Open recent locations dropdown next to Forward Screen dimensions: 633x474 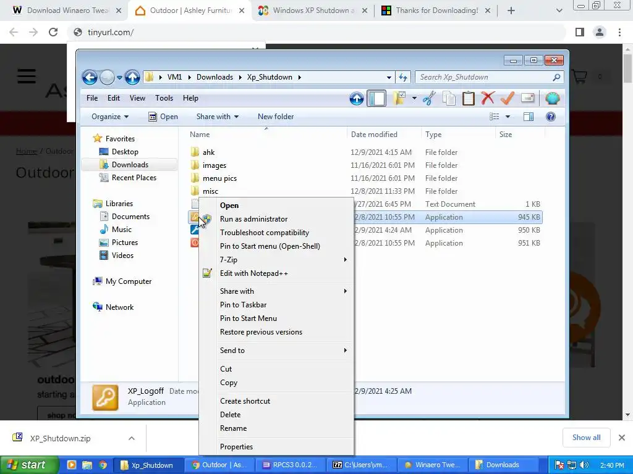click(x=119, y=77)
